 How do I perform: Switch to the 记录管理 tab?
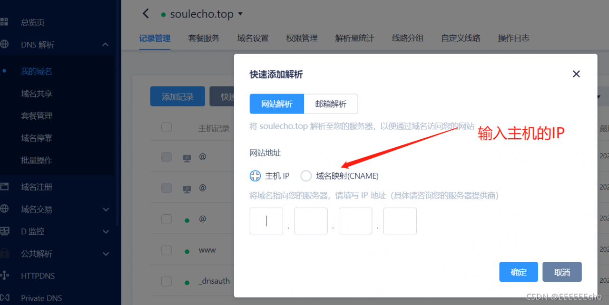pyautogui.click(x=155, y=38)
